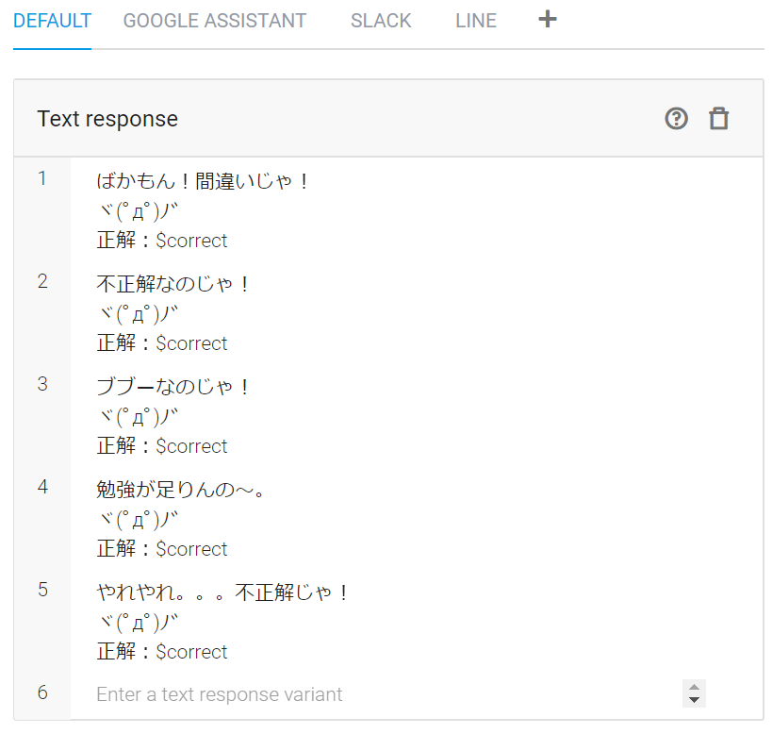Click the up arrow on the variant field stepper
The width and height of the screenshot is (772, 734).
click(x=695, y=688)
